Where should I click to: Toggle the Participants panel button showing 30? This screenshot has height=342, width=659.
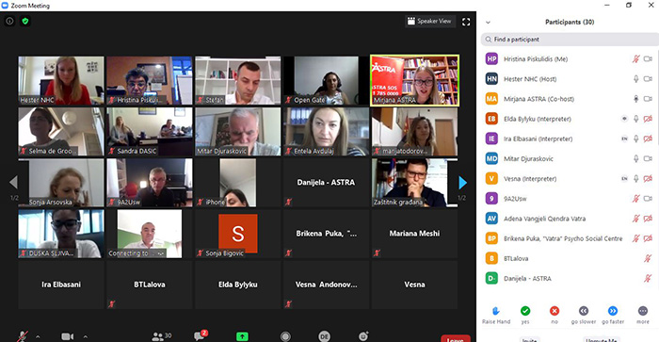coord(161,336)
